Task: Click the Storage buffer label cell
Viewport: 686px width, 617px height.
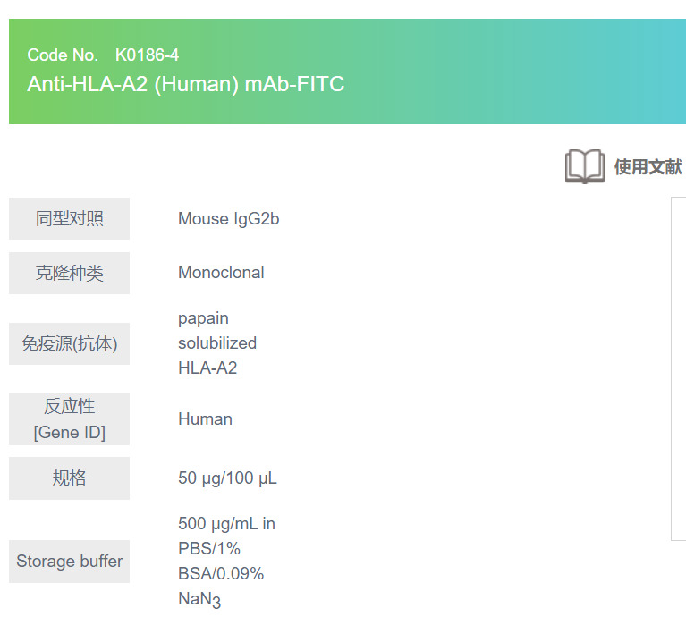Action: click(69, 562)
